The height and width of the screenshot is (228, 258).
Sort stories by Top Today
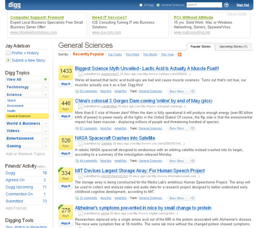tap(115, 55)
